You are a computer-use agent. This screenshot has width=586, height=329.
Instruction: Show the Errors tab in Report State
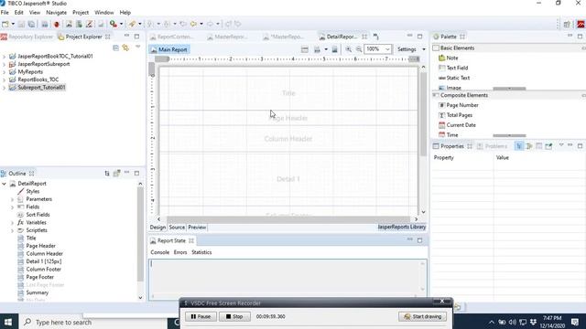pos(180,252)
